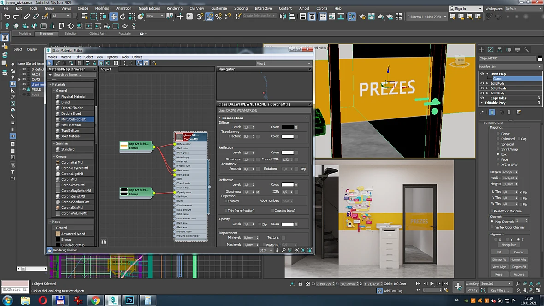Click Zoom magnifier in Slate editor
The width and height of the screenshot is (544, 306).
(284, 250)
